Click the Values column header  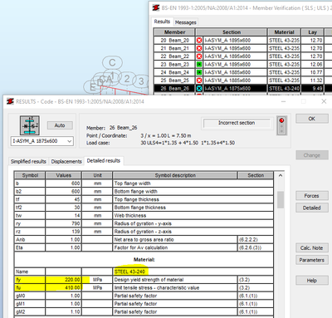pyautogui.click(x=64, y=175)
